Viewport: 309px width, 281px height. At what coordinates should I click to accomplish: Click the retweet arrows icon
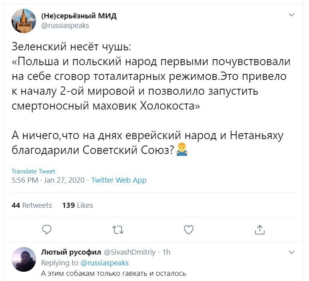point(118,230)
